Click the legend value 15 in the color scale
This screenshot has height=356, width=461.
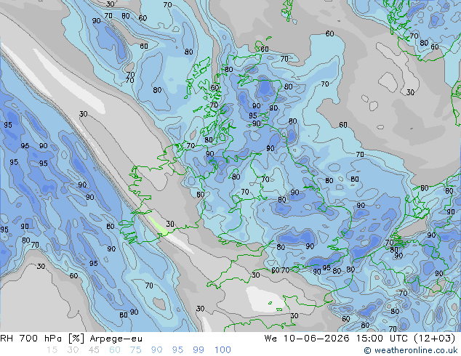pos(52,350)
